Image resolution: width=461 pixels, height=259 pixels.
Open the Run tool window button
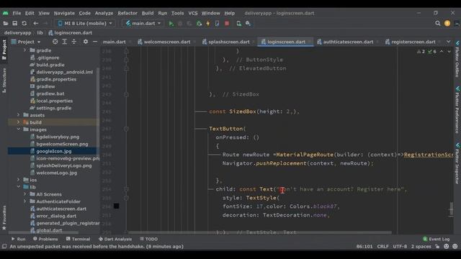point(19,239)
